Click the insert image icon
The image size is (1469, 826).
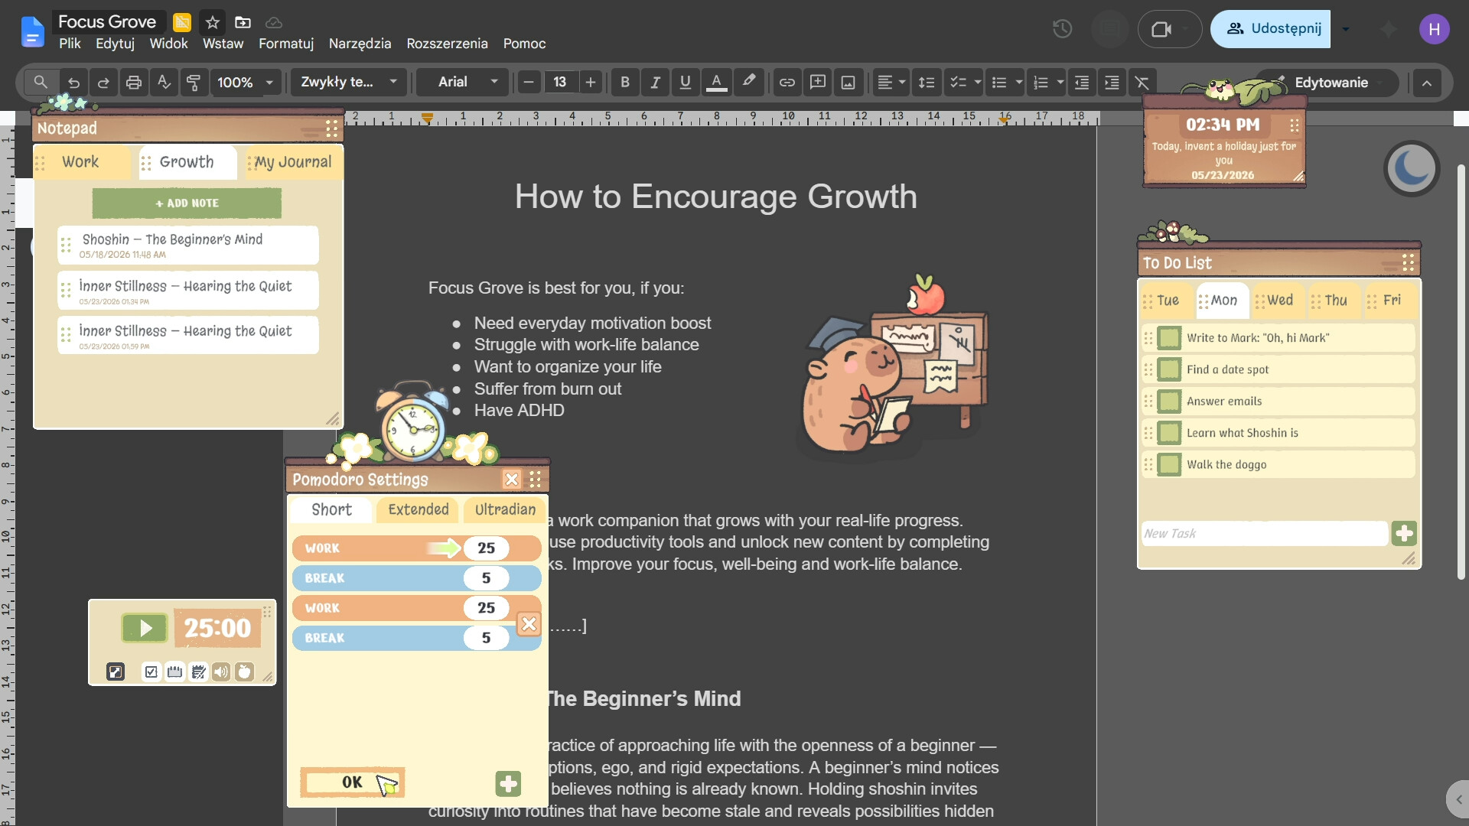(x=848, y=83)
